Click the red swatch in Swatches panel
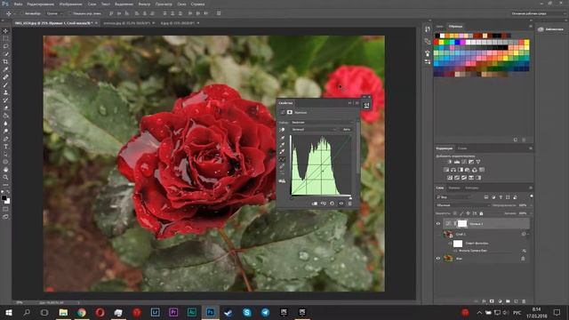The width and height of the screenshot is (569, 320). (x=437, y=43)
